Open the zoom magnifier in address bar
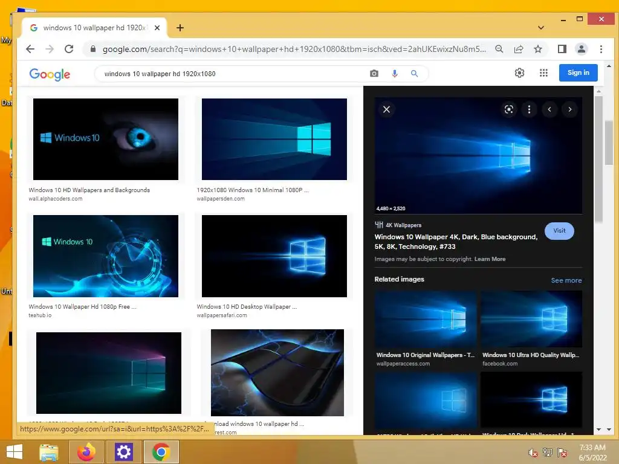619x464 pixels. point(499,49)
